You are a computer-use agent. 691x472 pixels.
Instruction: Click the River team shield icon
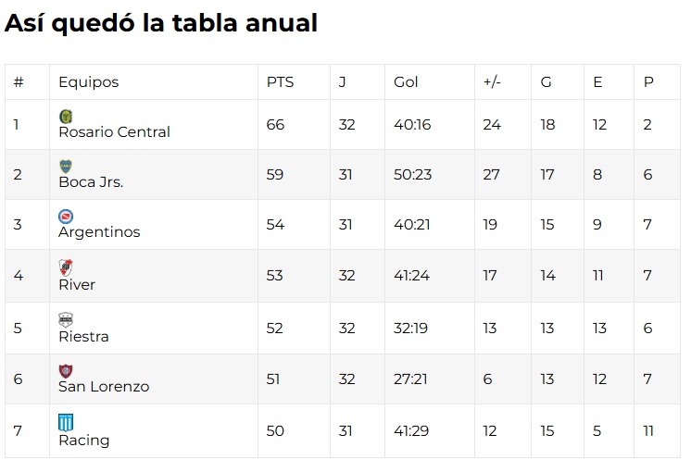coord(66,267)
